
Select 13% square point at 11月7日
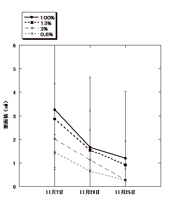pos(54,119)
